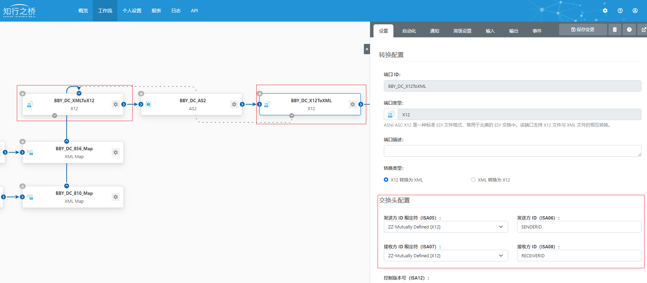
Task: Open global settings gear in top bar
Action: tap(605, 11)
